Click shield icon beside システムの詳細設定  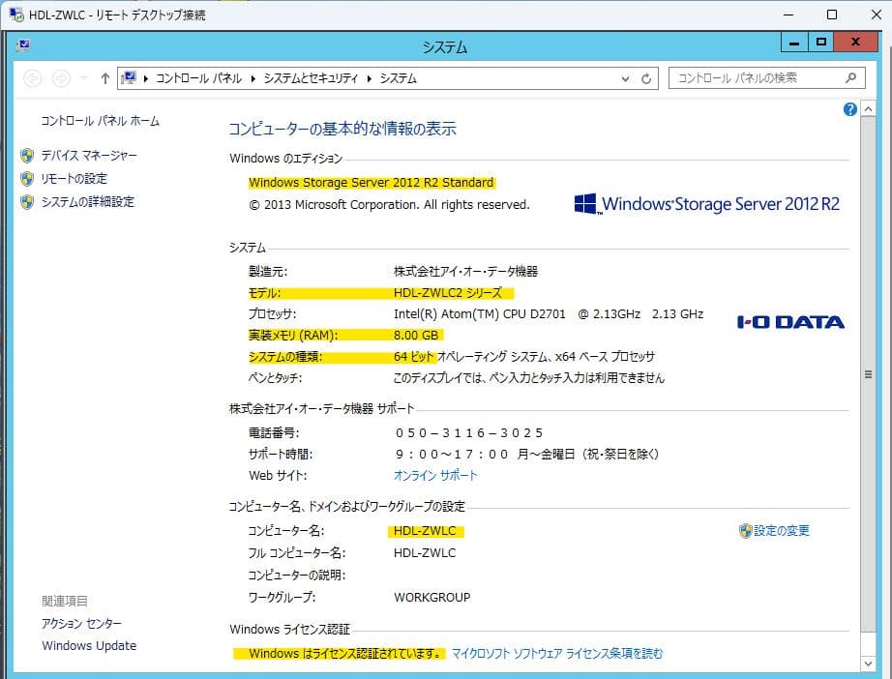click(27, 202)
